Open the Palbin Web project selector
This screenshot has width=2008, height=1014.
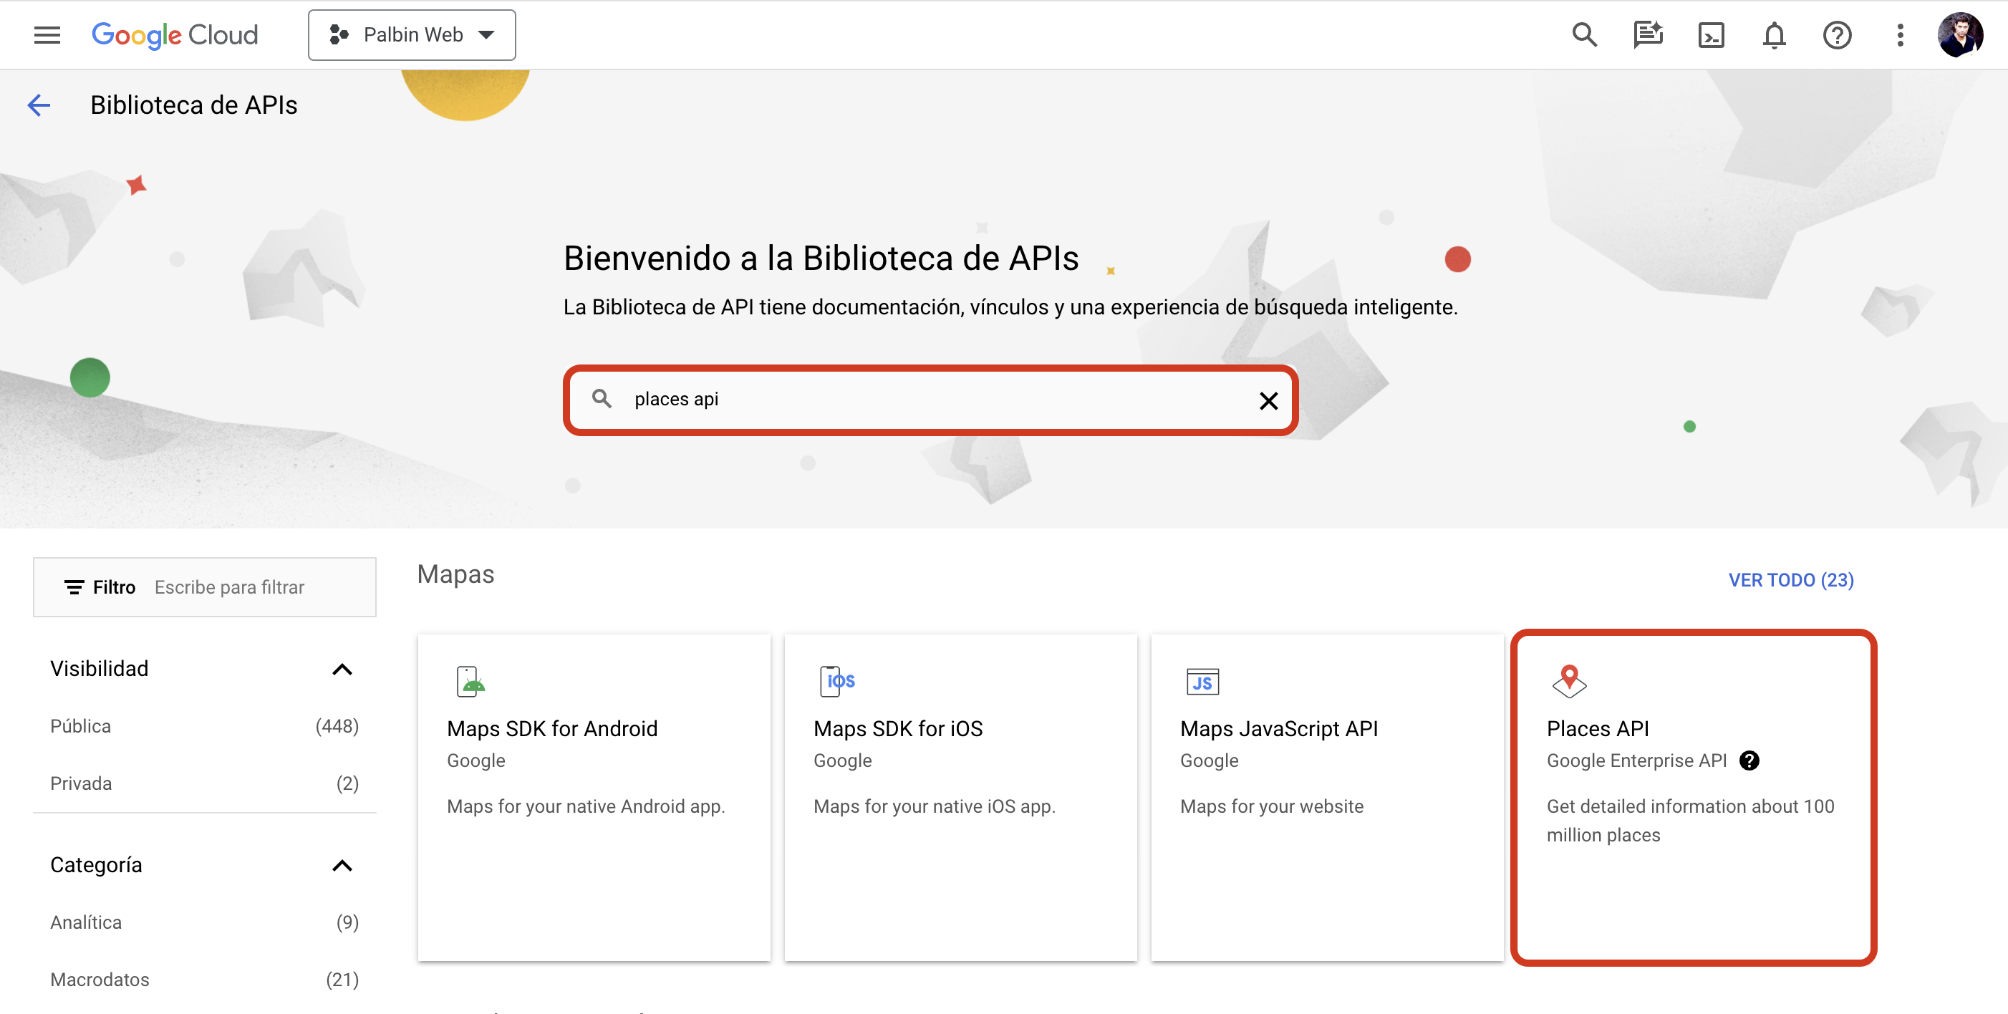click(412, 35)
